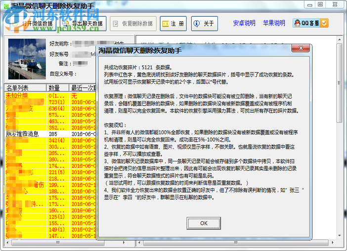Select the row with count 636(4)
The width and height of the screenshot is (347, 251).
[50, 108]
